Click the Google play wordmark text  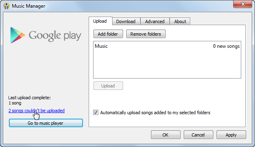click(55, 36)
